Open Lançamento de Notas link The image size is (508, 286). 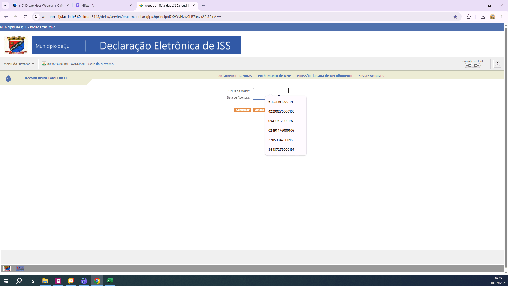[x=234, y=76]
